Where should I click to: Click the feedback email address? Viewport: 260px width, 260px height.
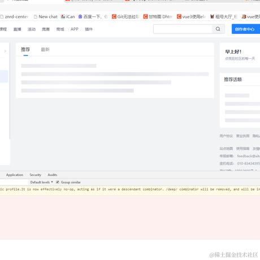click(249, 156)
